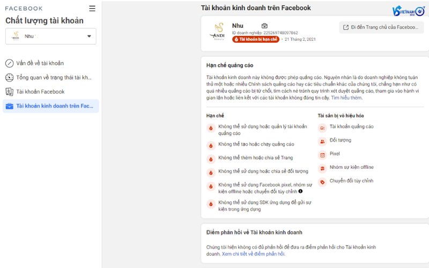Image resolution: width=429 pixels, height=268 pixels.
Task: Open Tài khoản Facebook menu item
Action: pos(40,92)
